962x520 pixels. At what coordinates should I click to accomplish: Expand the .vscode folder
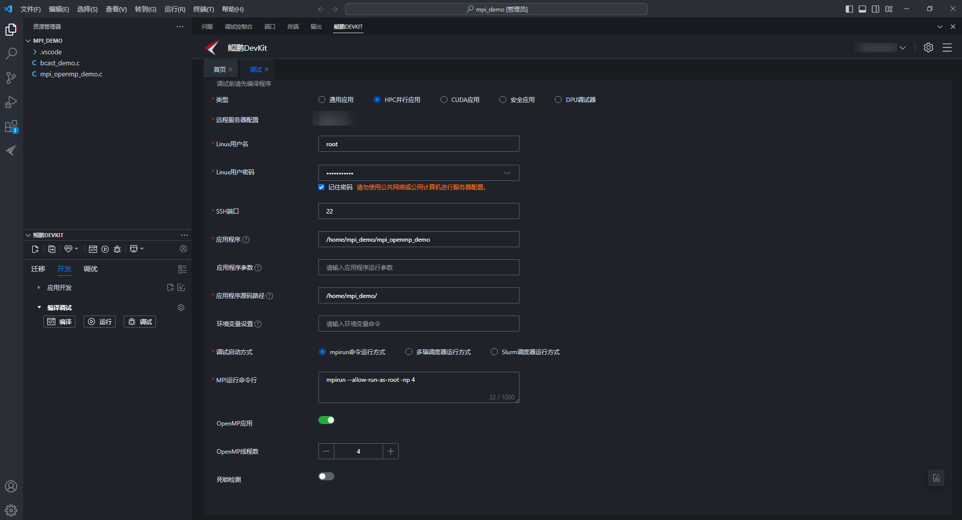(35, 52)
